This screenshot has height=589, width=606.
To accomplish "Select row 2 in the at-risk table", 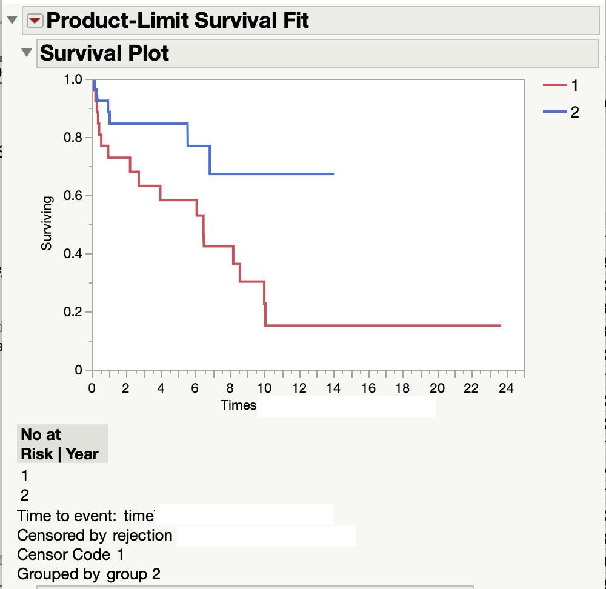I will pos(24,495).
